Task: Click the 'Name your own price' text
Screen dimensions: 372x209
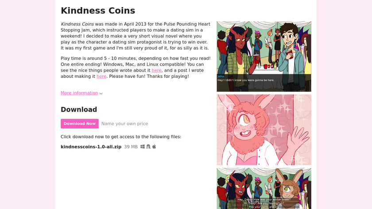Action: tap(124, 124)
